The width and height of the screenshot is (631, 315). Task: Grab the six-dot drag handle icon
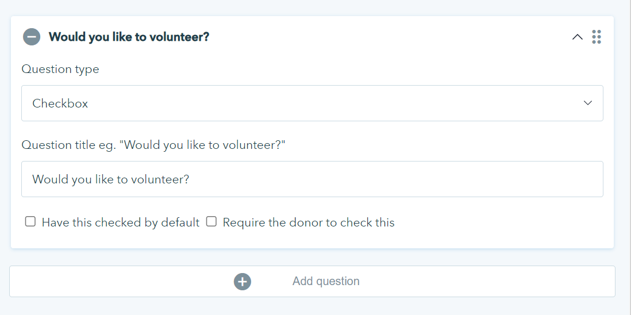coord(597,37)
